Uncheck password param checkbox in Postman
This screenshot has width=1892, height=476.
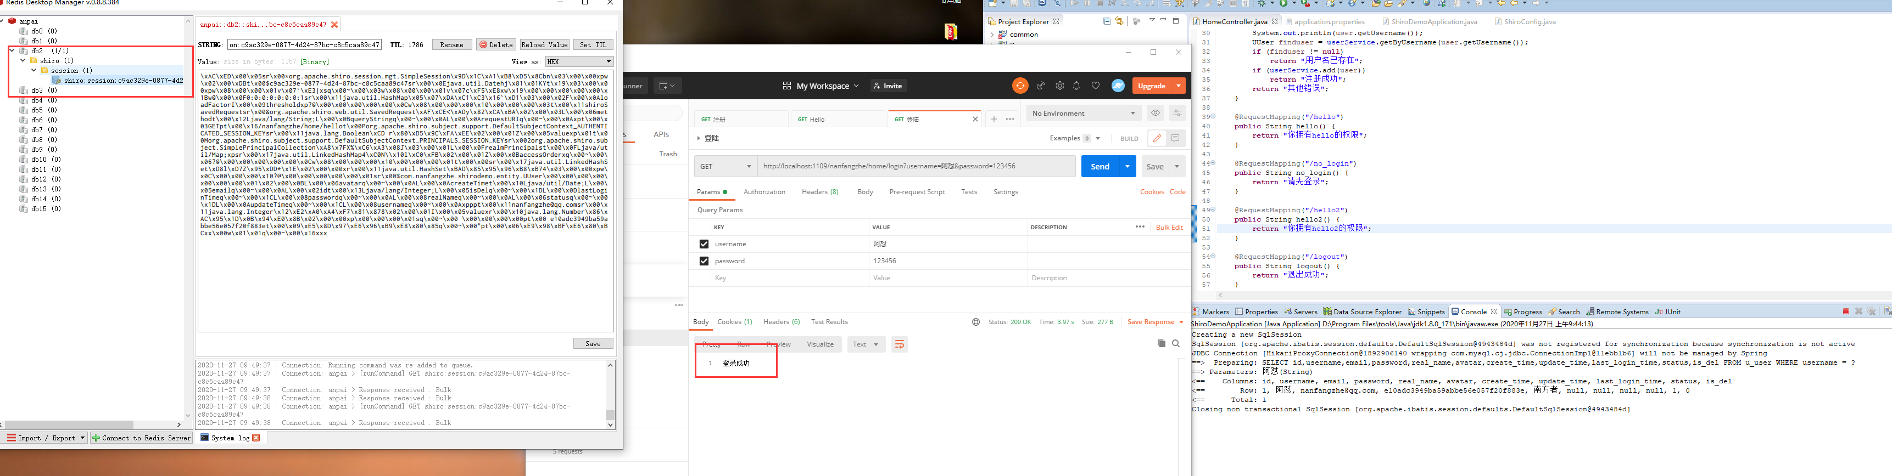pos(704,261)
